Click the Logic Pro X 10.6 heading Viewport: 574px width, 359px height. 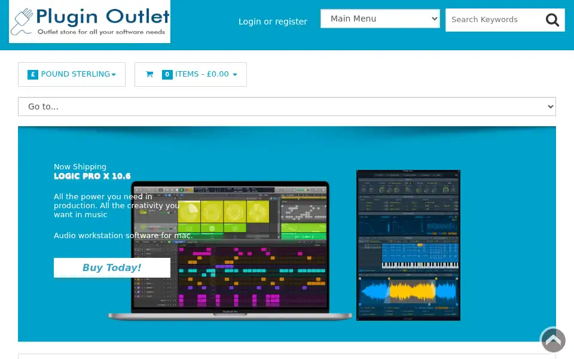tap(92, 176)
